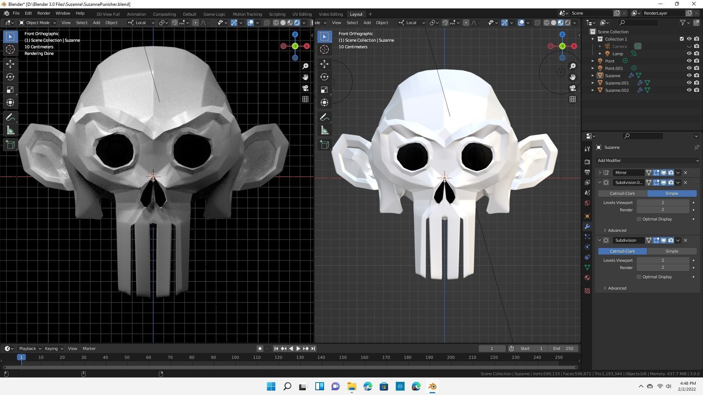Enable Optimal Display for the Subdivision modifier
This screenshot has height=395, width=703.
tap(639, 277)
